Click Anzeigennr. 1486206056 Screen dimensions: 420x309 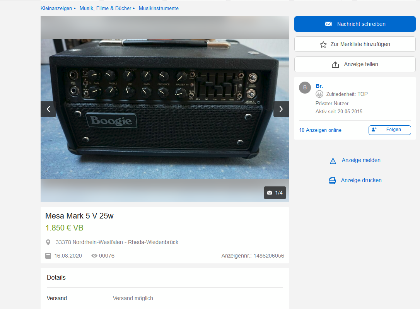tap(253, 256)
